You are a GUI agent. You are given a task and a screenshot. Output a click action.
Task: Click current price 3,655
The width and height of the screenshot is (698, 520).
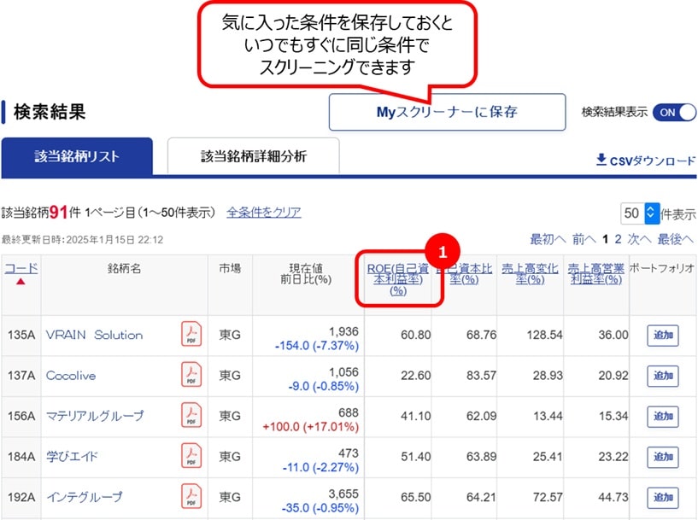click(x=343, y=494)
